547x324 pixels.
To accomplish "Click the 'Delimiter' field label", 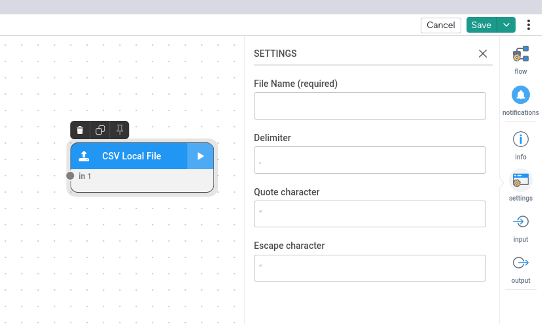I will pyautogui.click(x=272, y=138).
